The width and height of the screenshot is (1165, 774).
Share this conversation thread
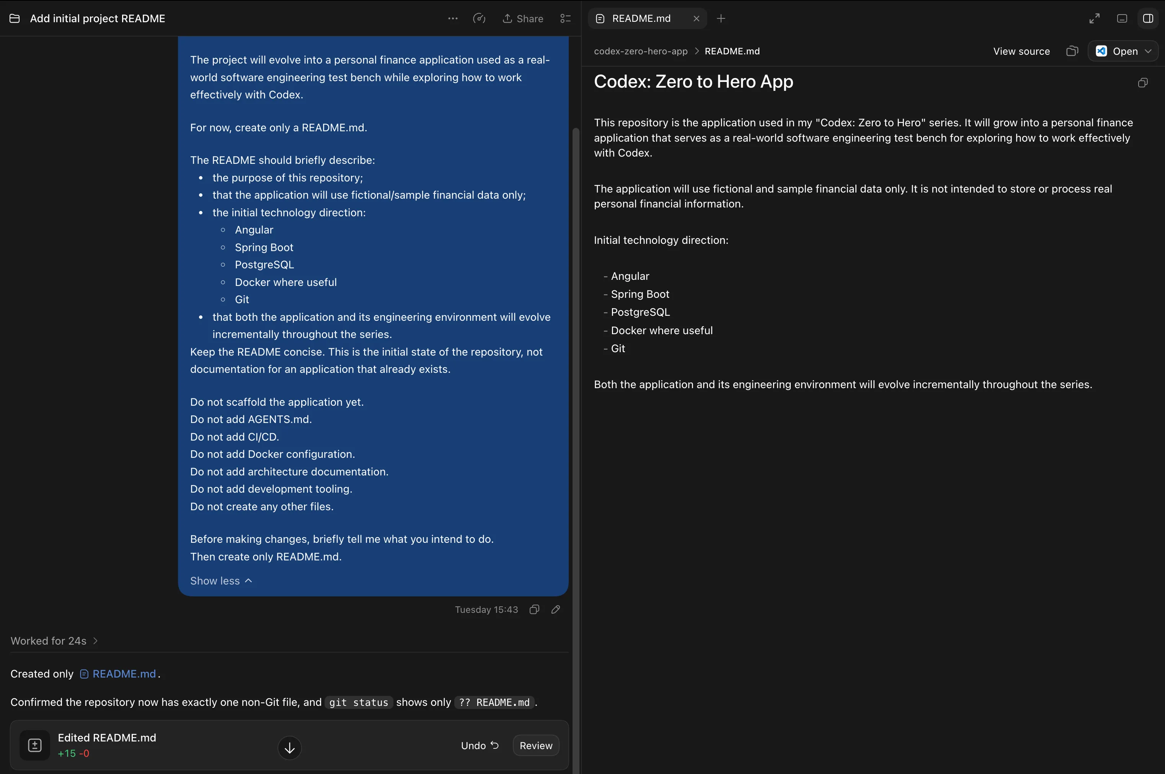[523, 18]
